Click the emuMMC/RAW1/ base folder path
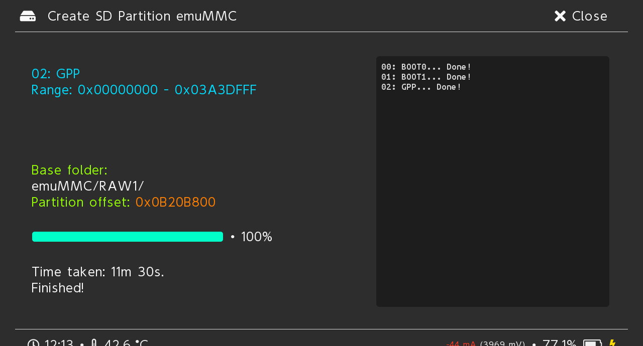 [87, 186]
